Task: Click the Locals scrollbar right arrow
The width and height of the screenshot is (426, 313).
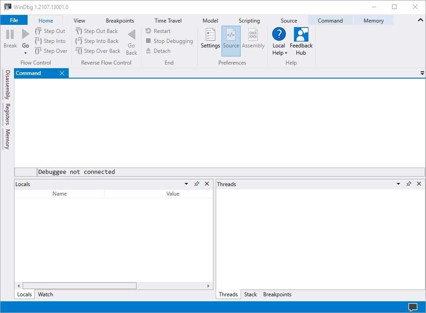Action: 208,286
